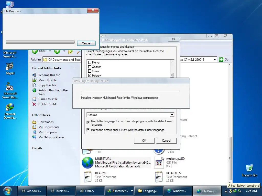Click the green Back arrow in Explorer
Screen dimensions: 262x196
(35, 51)
